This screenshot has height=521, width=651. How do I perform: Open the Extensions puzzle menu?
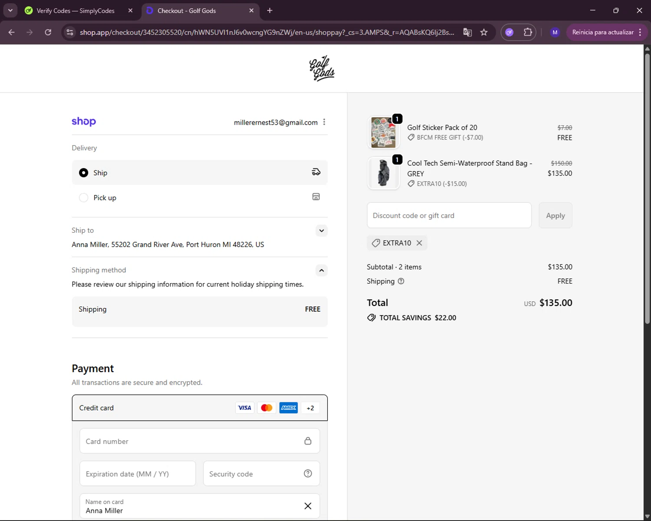click(x=528, y=32)
